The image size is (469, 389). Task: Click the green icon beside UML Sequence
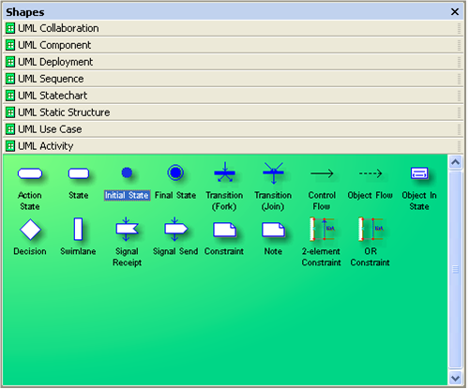point(10,79)
